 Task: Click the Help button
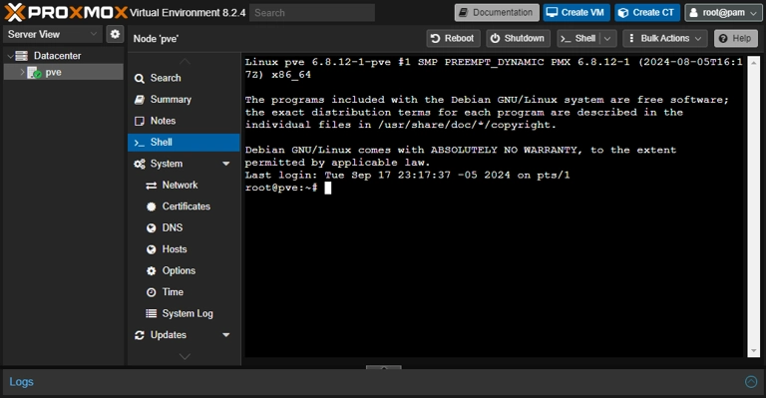736,38
